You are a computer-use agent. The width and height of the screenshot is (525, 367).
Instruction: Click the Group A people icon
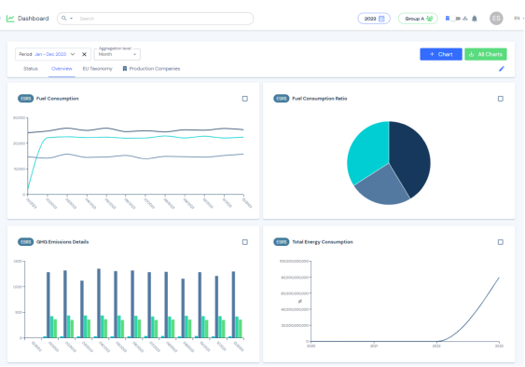pos(430,19)
